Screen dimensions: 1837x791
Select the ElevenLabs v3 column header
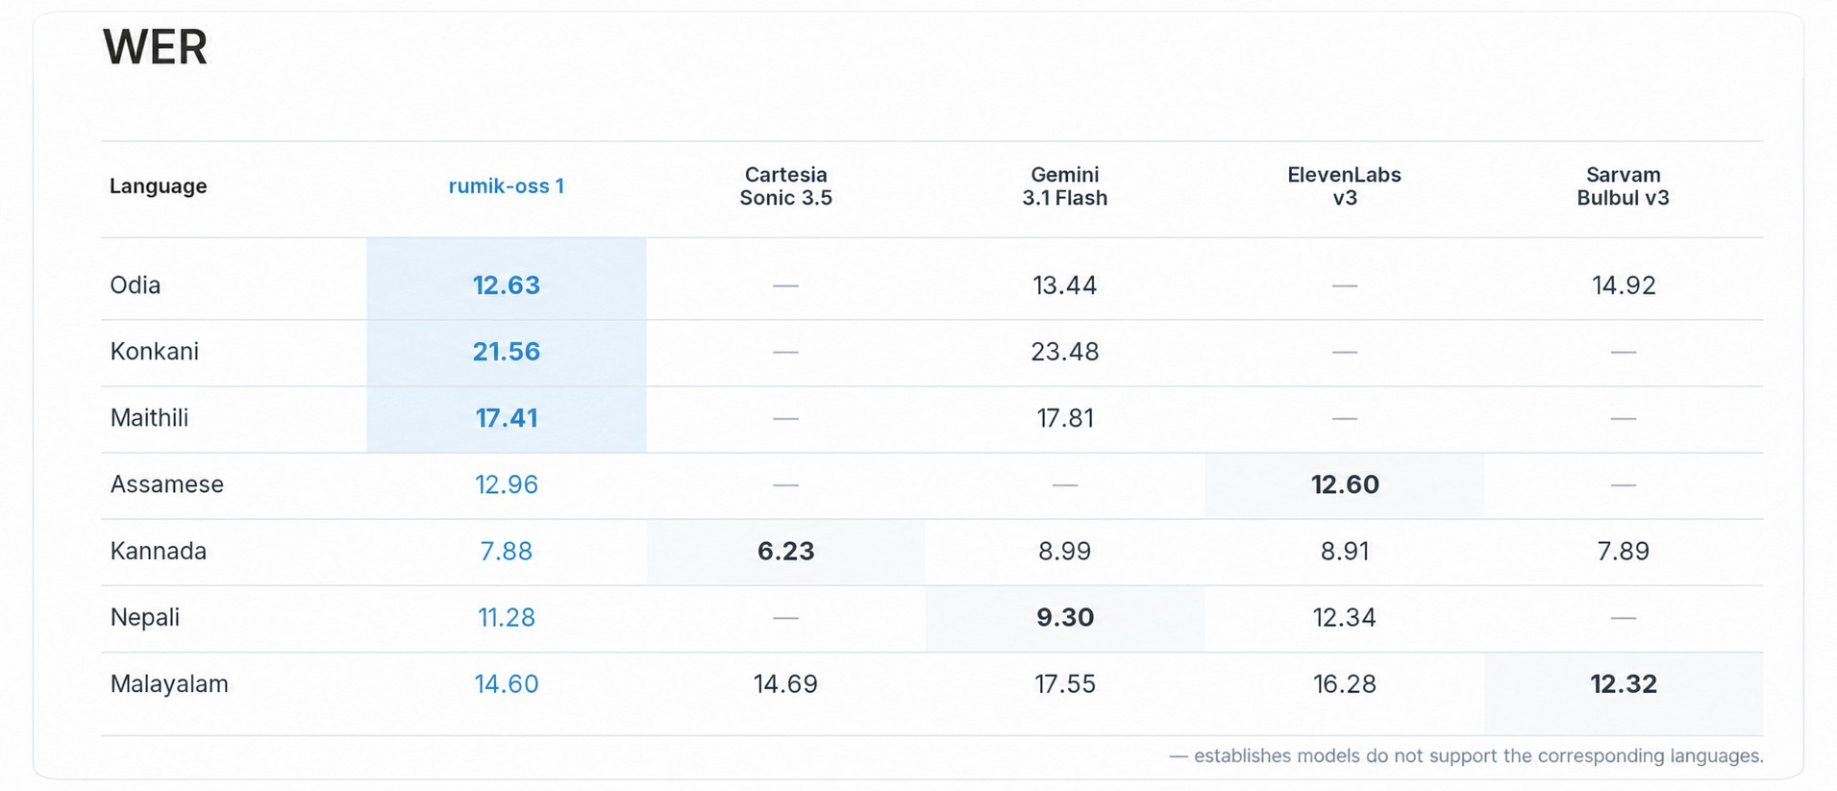(x=1344, y=186)
